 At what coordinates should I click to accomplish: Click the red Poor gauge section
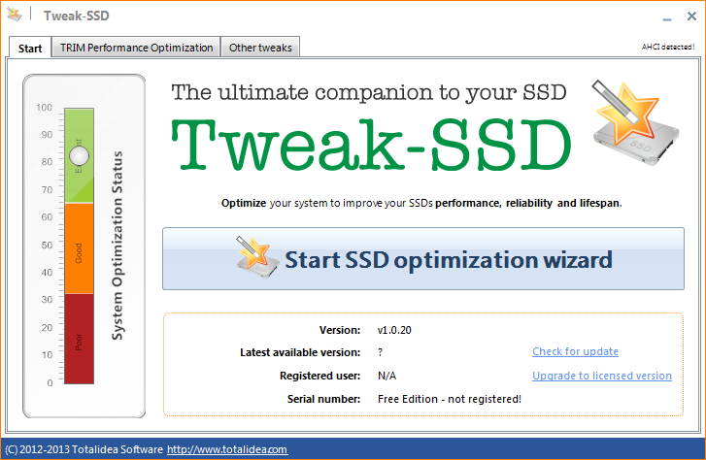[x=80, y=339]
